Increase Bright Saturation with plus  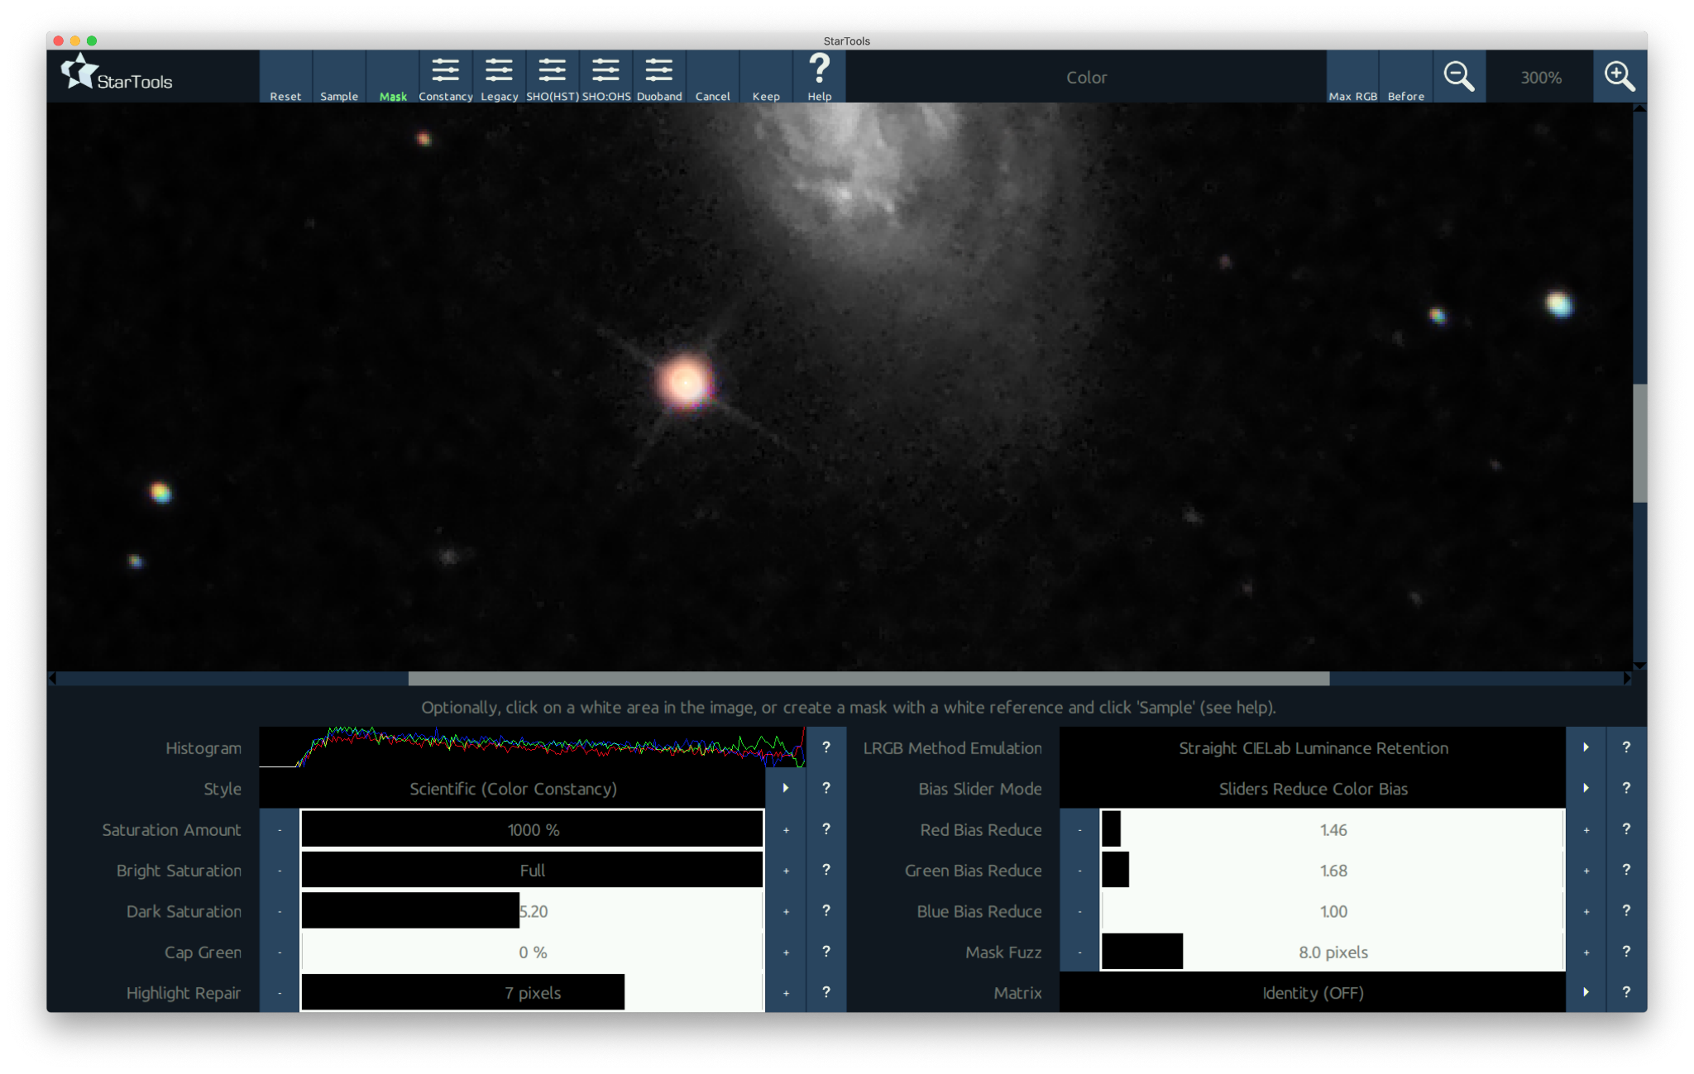(x=786, y=870)
